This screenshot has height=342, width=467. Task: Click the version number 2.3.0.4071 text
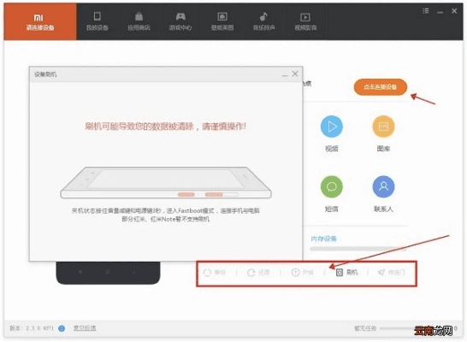tap(39, 328)
